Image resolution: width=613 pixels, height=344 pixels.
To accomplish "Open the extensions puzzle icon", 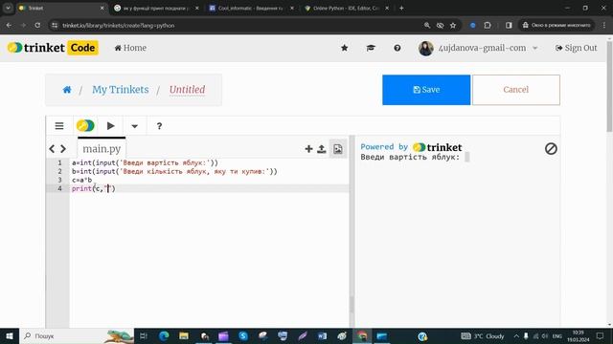I will click(488, 26).
